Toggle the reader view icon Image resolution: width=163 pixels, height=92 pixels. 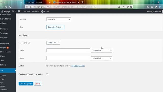tap(119, 7)
